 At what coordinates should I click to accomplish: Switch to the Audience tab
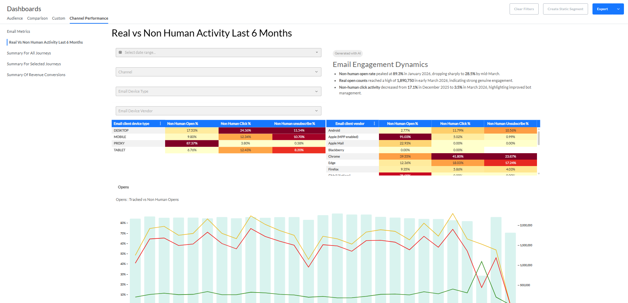coord(15,18)
